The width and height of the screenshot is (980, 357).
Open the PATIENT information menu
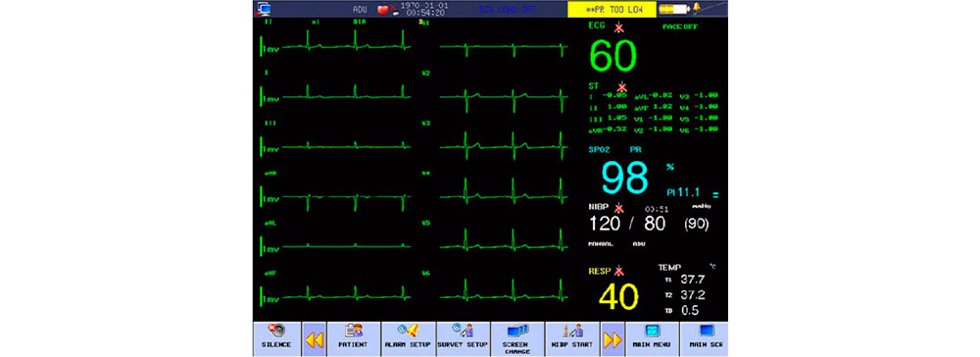[x=353, y=338]
